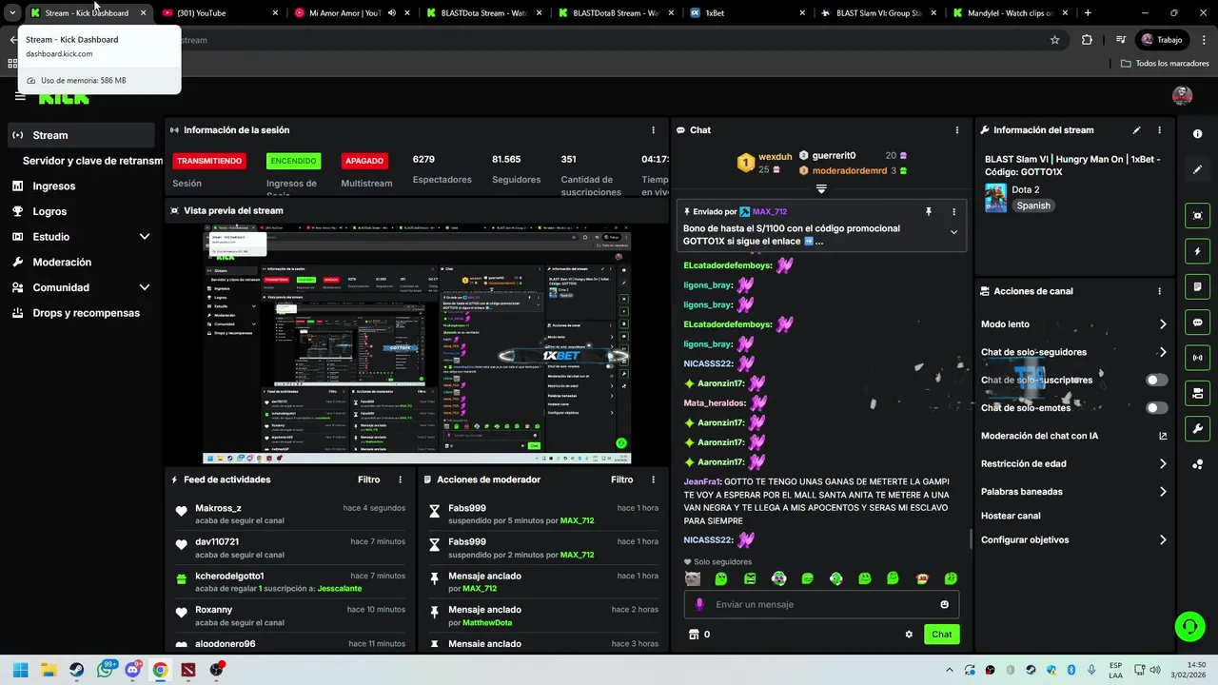Open the emoji picker in message box
1218x685 pixels.
(944, 604)
